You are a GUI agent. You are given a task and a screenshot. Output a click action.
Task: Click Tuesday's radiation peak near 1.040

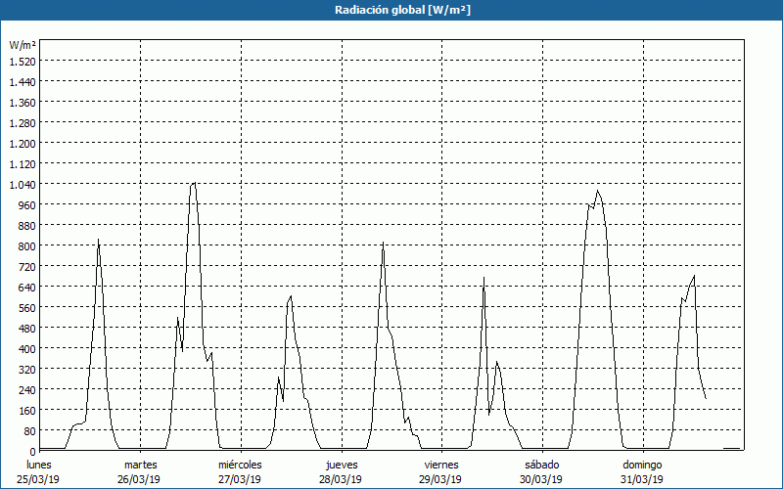tap(194, 183)
